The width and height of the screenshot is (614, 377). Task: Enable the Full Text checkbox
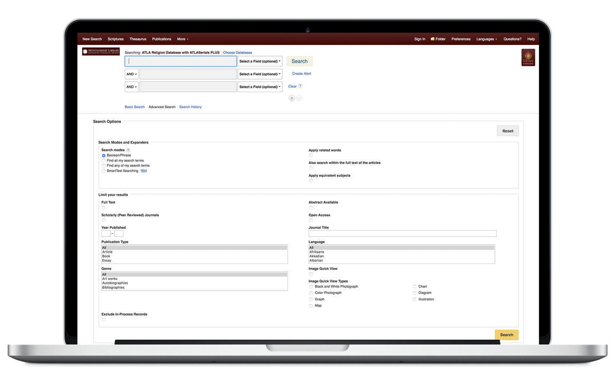(103, 208)
